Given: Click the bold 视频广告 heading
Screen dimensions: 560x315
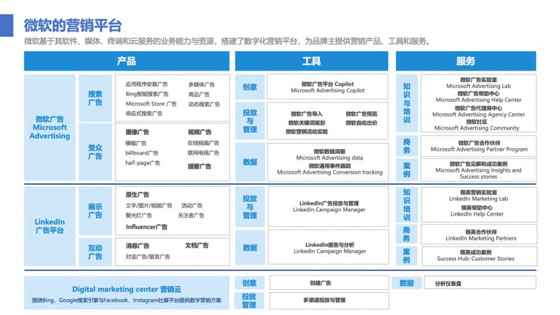Looking at the screenshot, I should tap(199, 132).
